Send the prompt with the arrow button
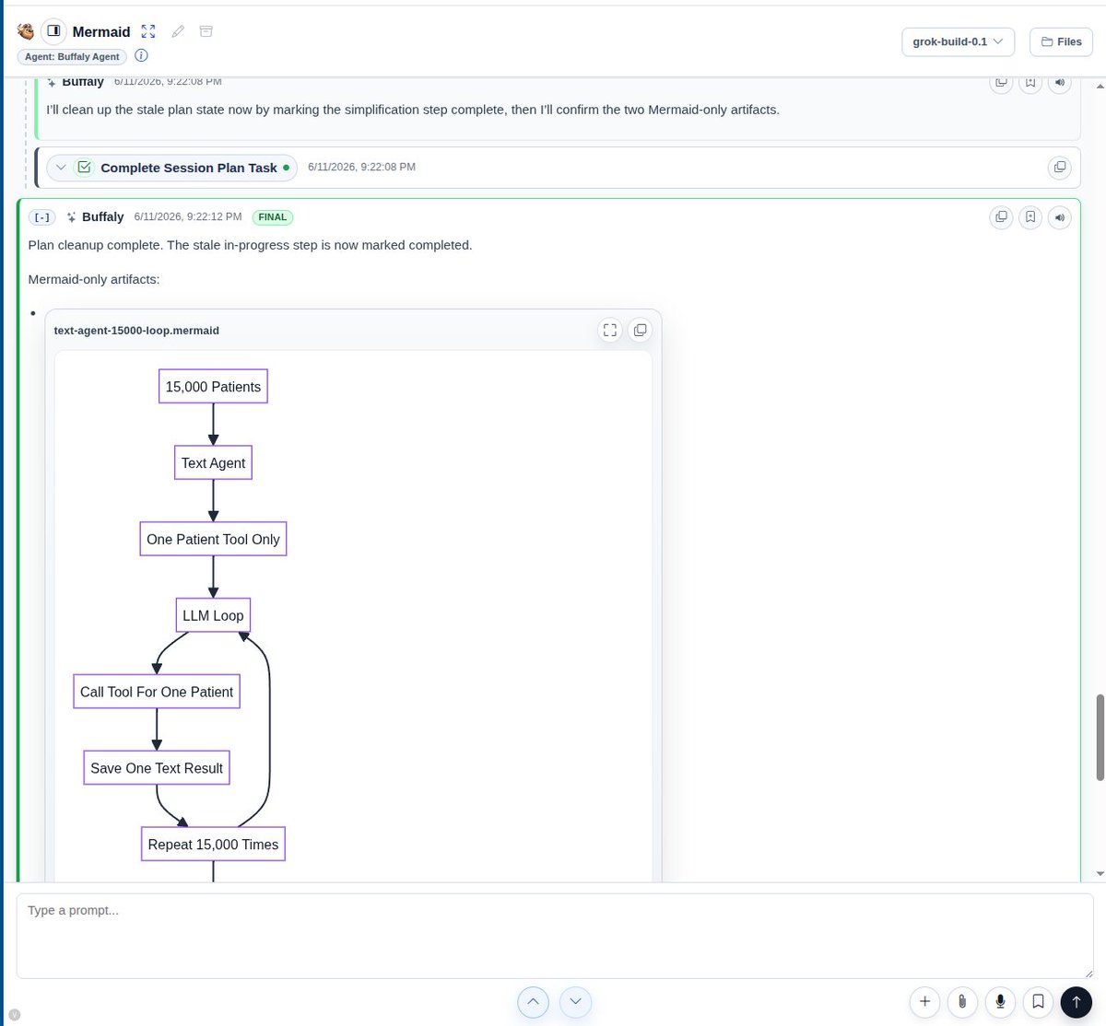 tap(1076, 1002)
